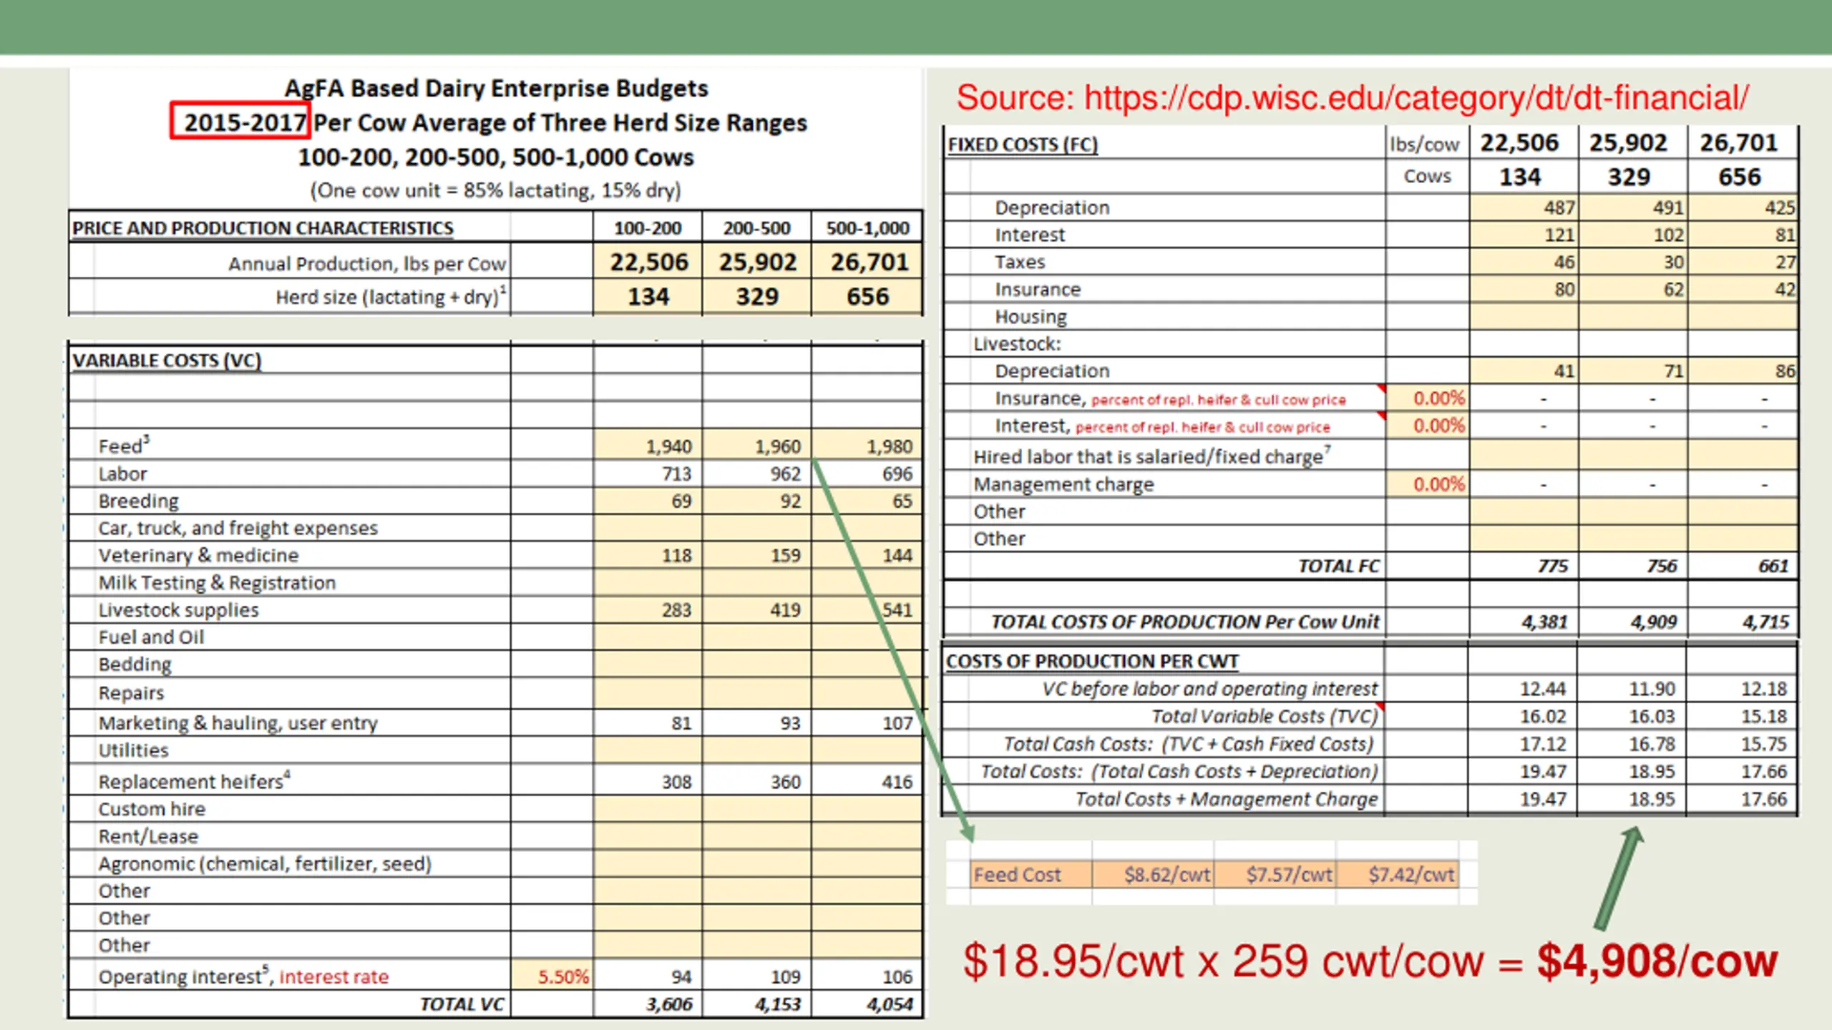Viewport: 1832px width, 1030px height.
Task: Select fixed-cost Interest value 121
Action: (1559, 235)
